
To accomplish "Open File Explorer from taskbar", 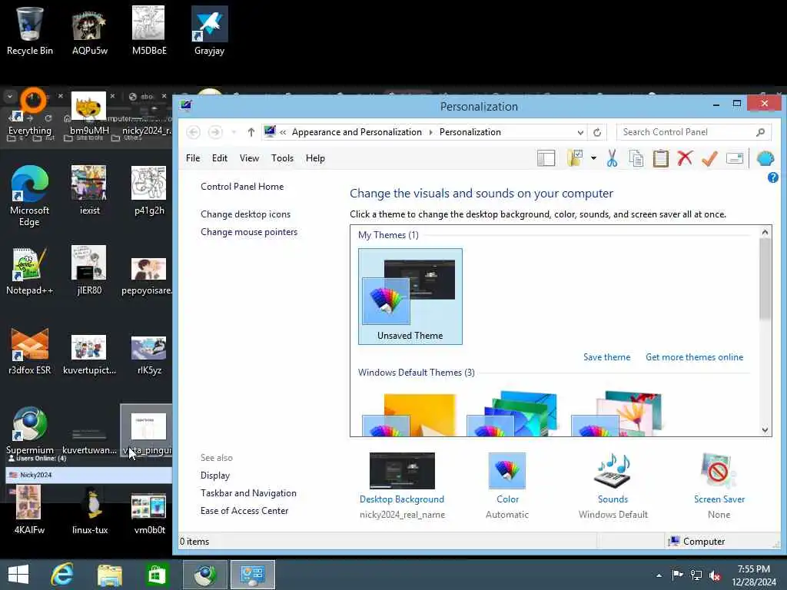I will (x=109, y=575).
